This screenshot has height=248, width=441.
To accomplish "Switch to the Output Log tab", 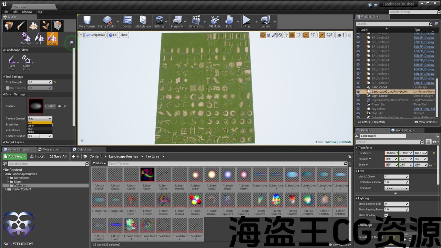I will pyautogui.click(x=84, y=149).
